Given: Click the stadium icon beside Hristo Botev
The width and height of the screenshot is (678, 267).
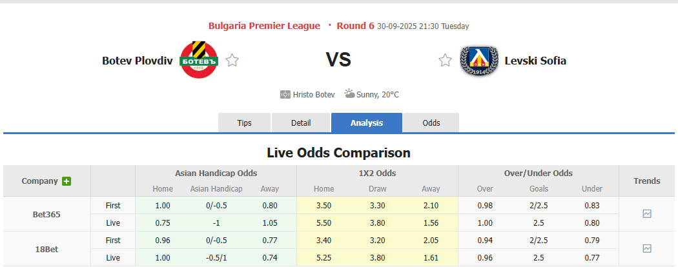Looking at the screenshot, I should pos(285,94).
